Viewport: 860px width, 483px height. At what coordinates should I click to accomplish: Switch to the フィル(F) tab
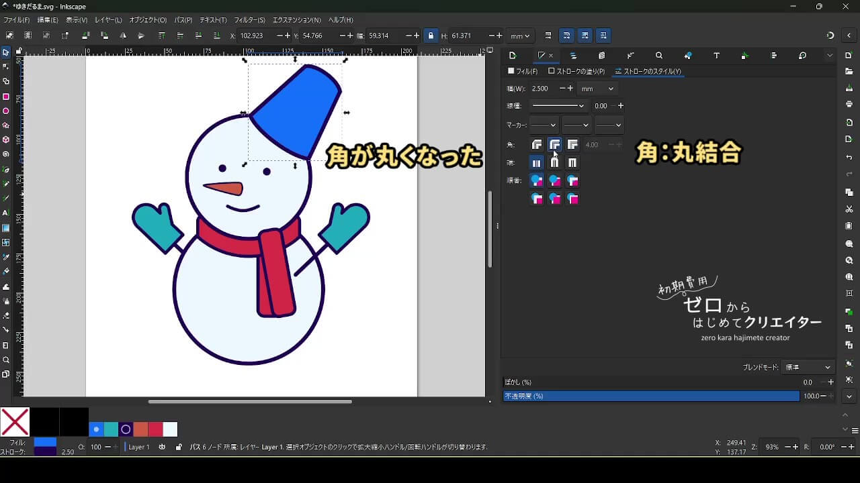[523, 71]
